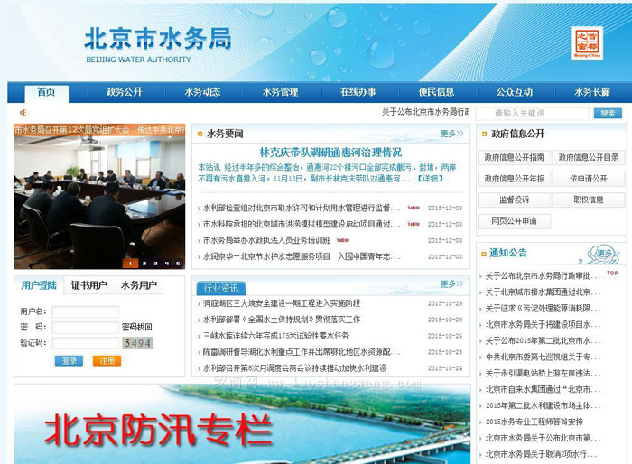Open article 陈雷调研督导湖北水利重点工作
The image size is (632, 464).
(x=301, y=352)
